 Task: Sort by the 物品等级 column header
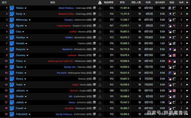click(109, 2)
